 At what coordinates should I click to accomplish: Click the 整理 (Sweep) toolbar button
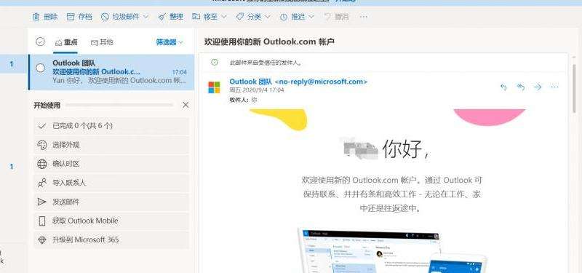[x=170, y=17]
